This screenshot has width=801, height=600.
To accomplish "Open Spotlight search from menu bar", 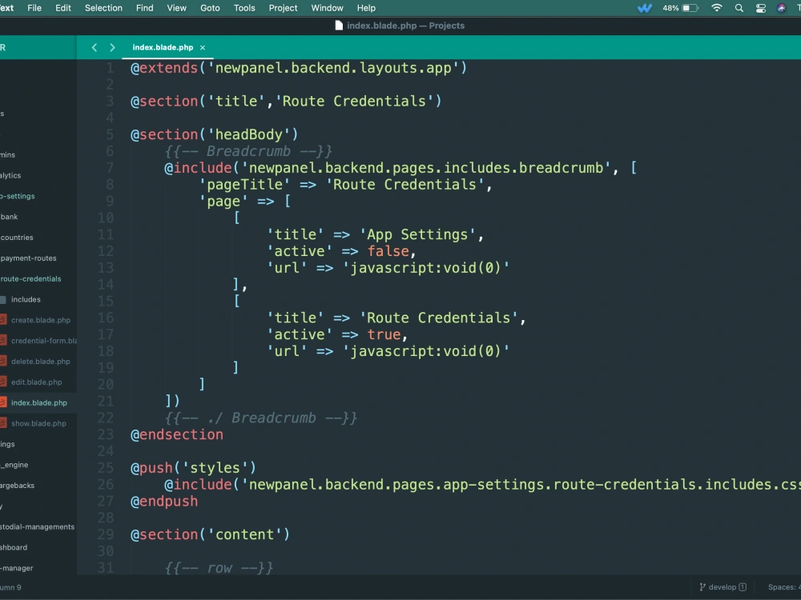I will 739,8.
